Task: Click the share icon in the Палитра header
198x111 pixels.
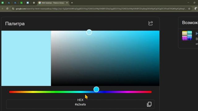Action: [150, 23]
